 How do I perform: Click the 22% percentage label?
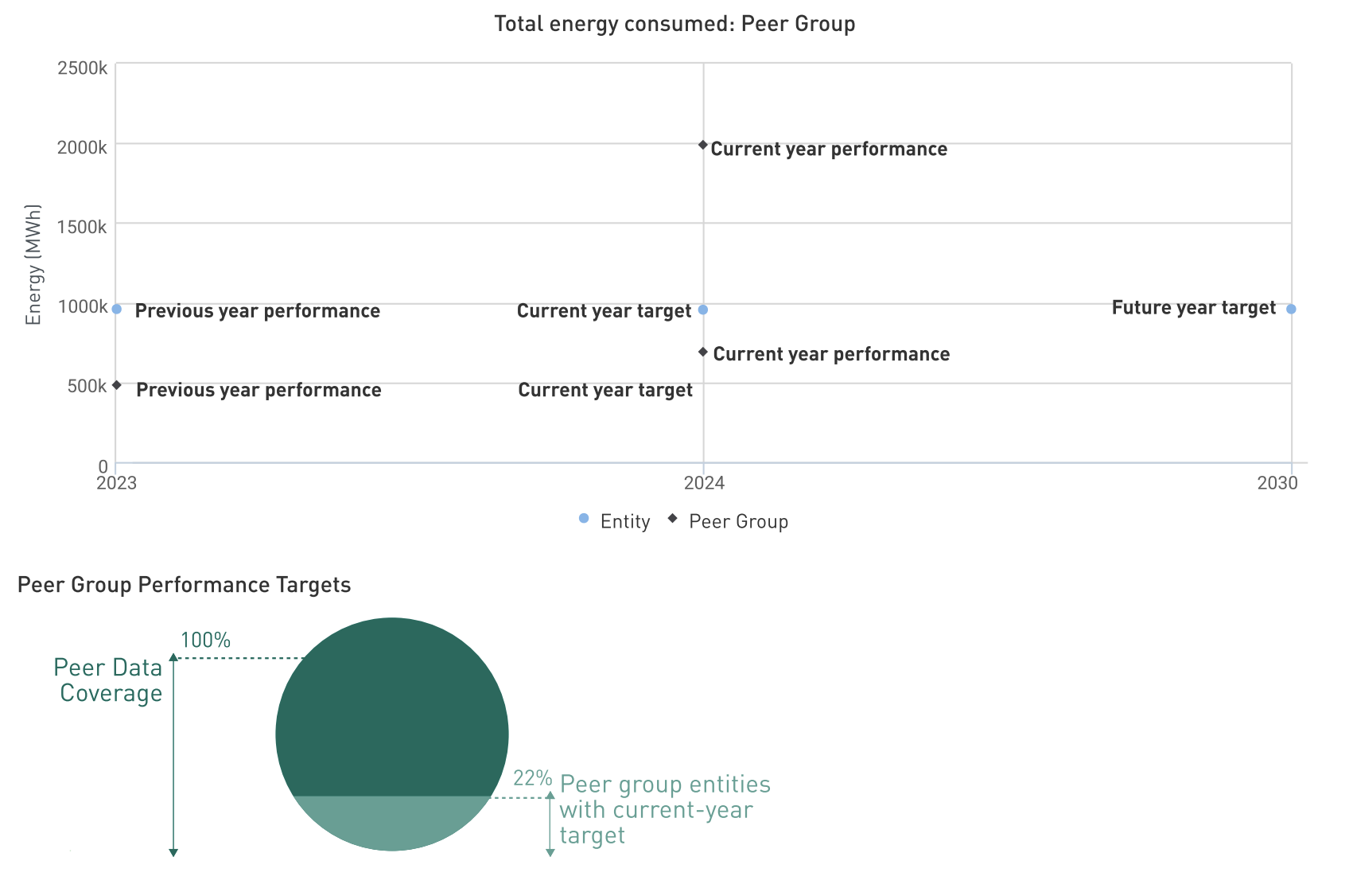pos(532,778)
